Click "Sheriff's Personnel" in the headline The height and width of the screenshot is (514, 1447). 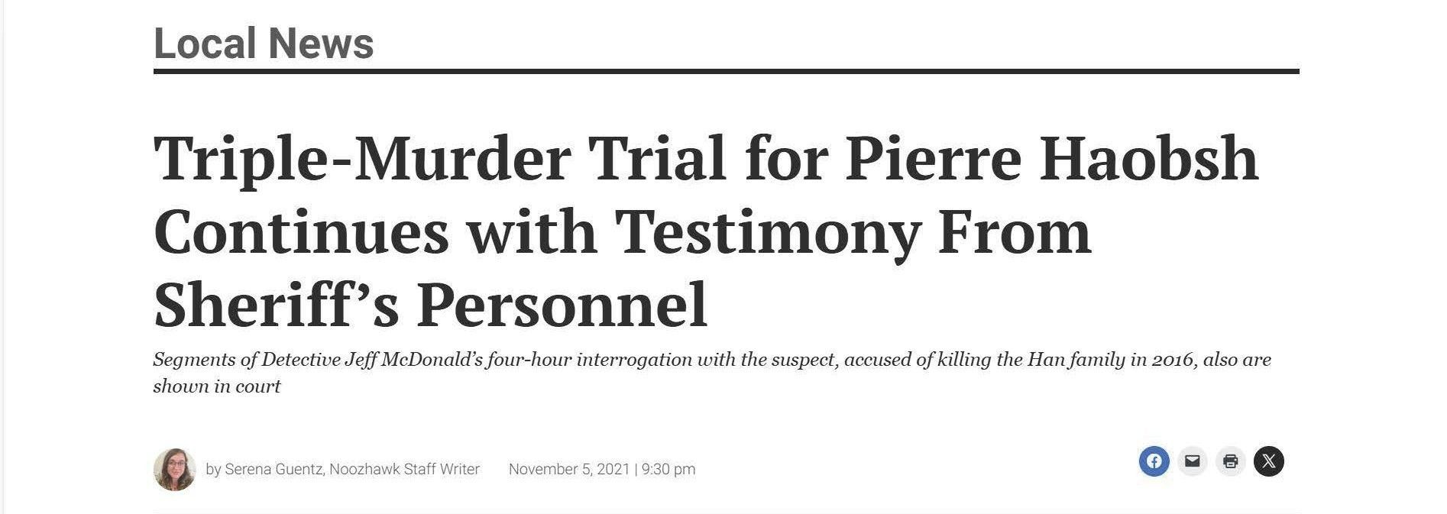[x=430, y=305]
